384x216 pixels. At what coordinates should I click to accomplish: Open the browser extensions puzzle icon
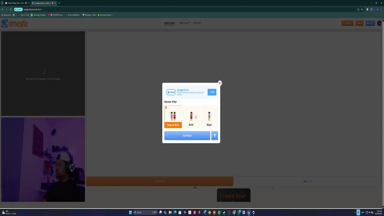pos(371,9)
